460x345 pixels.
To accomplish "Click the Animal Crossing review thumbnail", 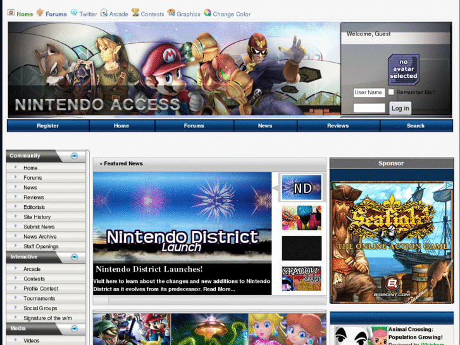I will click(x=361, y=336).
